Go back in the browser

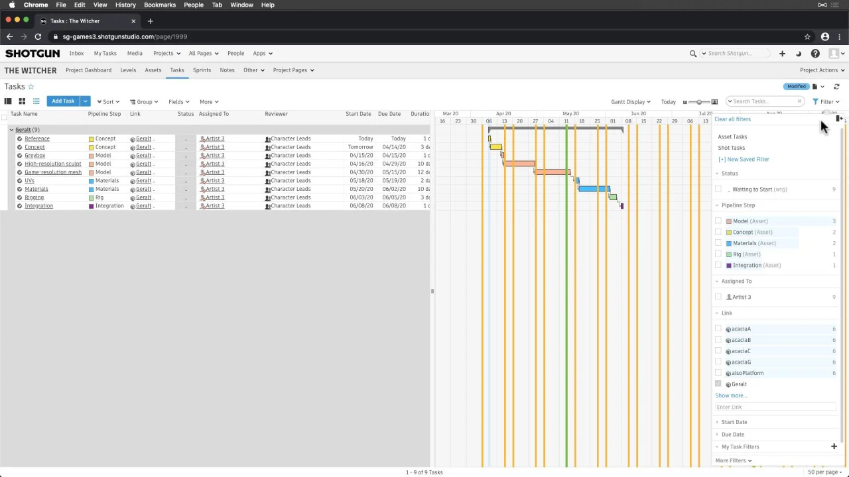(9, 37)
